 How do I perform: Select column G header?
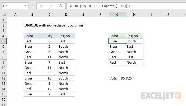(117, 15)
